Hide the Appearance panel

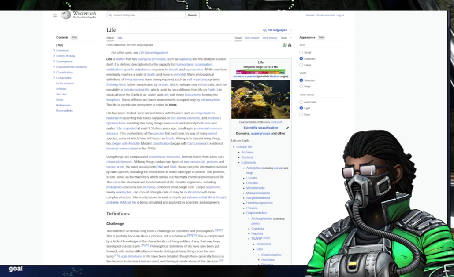pos(321,37)
